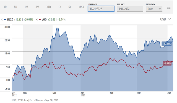Click the blue ZROZ legend line marker
Viewport: 177px width, 103px height.
pyautogui.click(x=5, y=20)
